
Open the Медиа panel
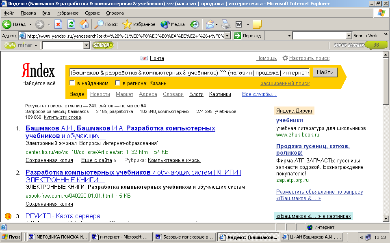click(x=172, y=24)
